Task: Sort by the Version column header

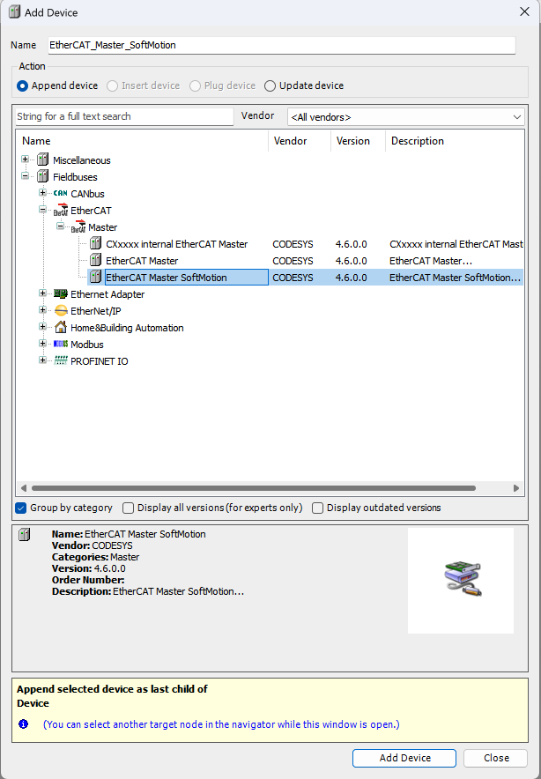Action: point(358,141)
